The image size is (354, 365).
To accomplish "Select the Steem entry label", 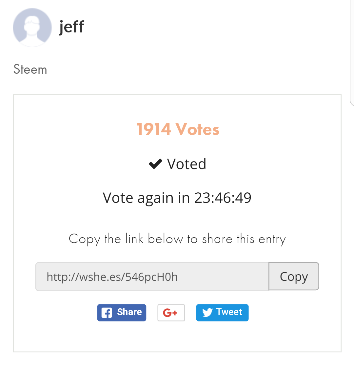I will point(30,69).
